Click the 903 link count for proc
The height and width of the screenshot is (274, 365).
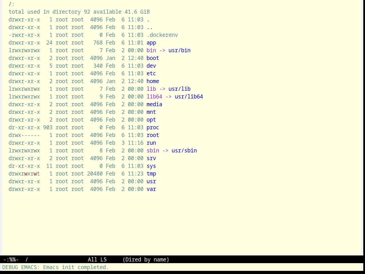click(x=48, y=127)
